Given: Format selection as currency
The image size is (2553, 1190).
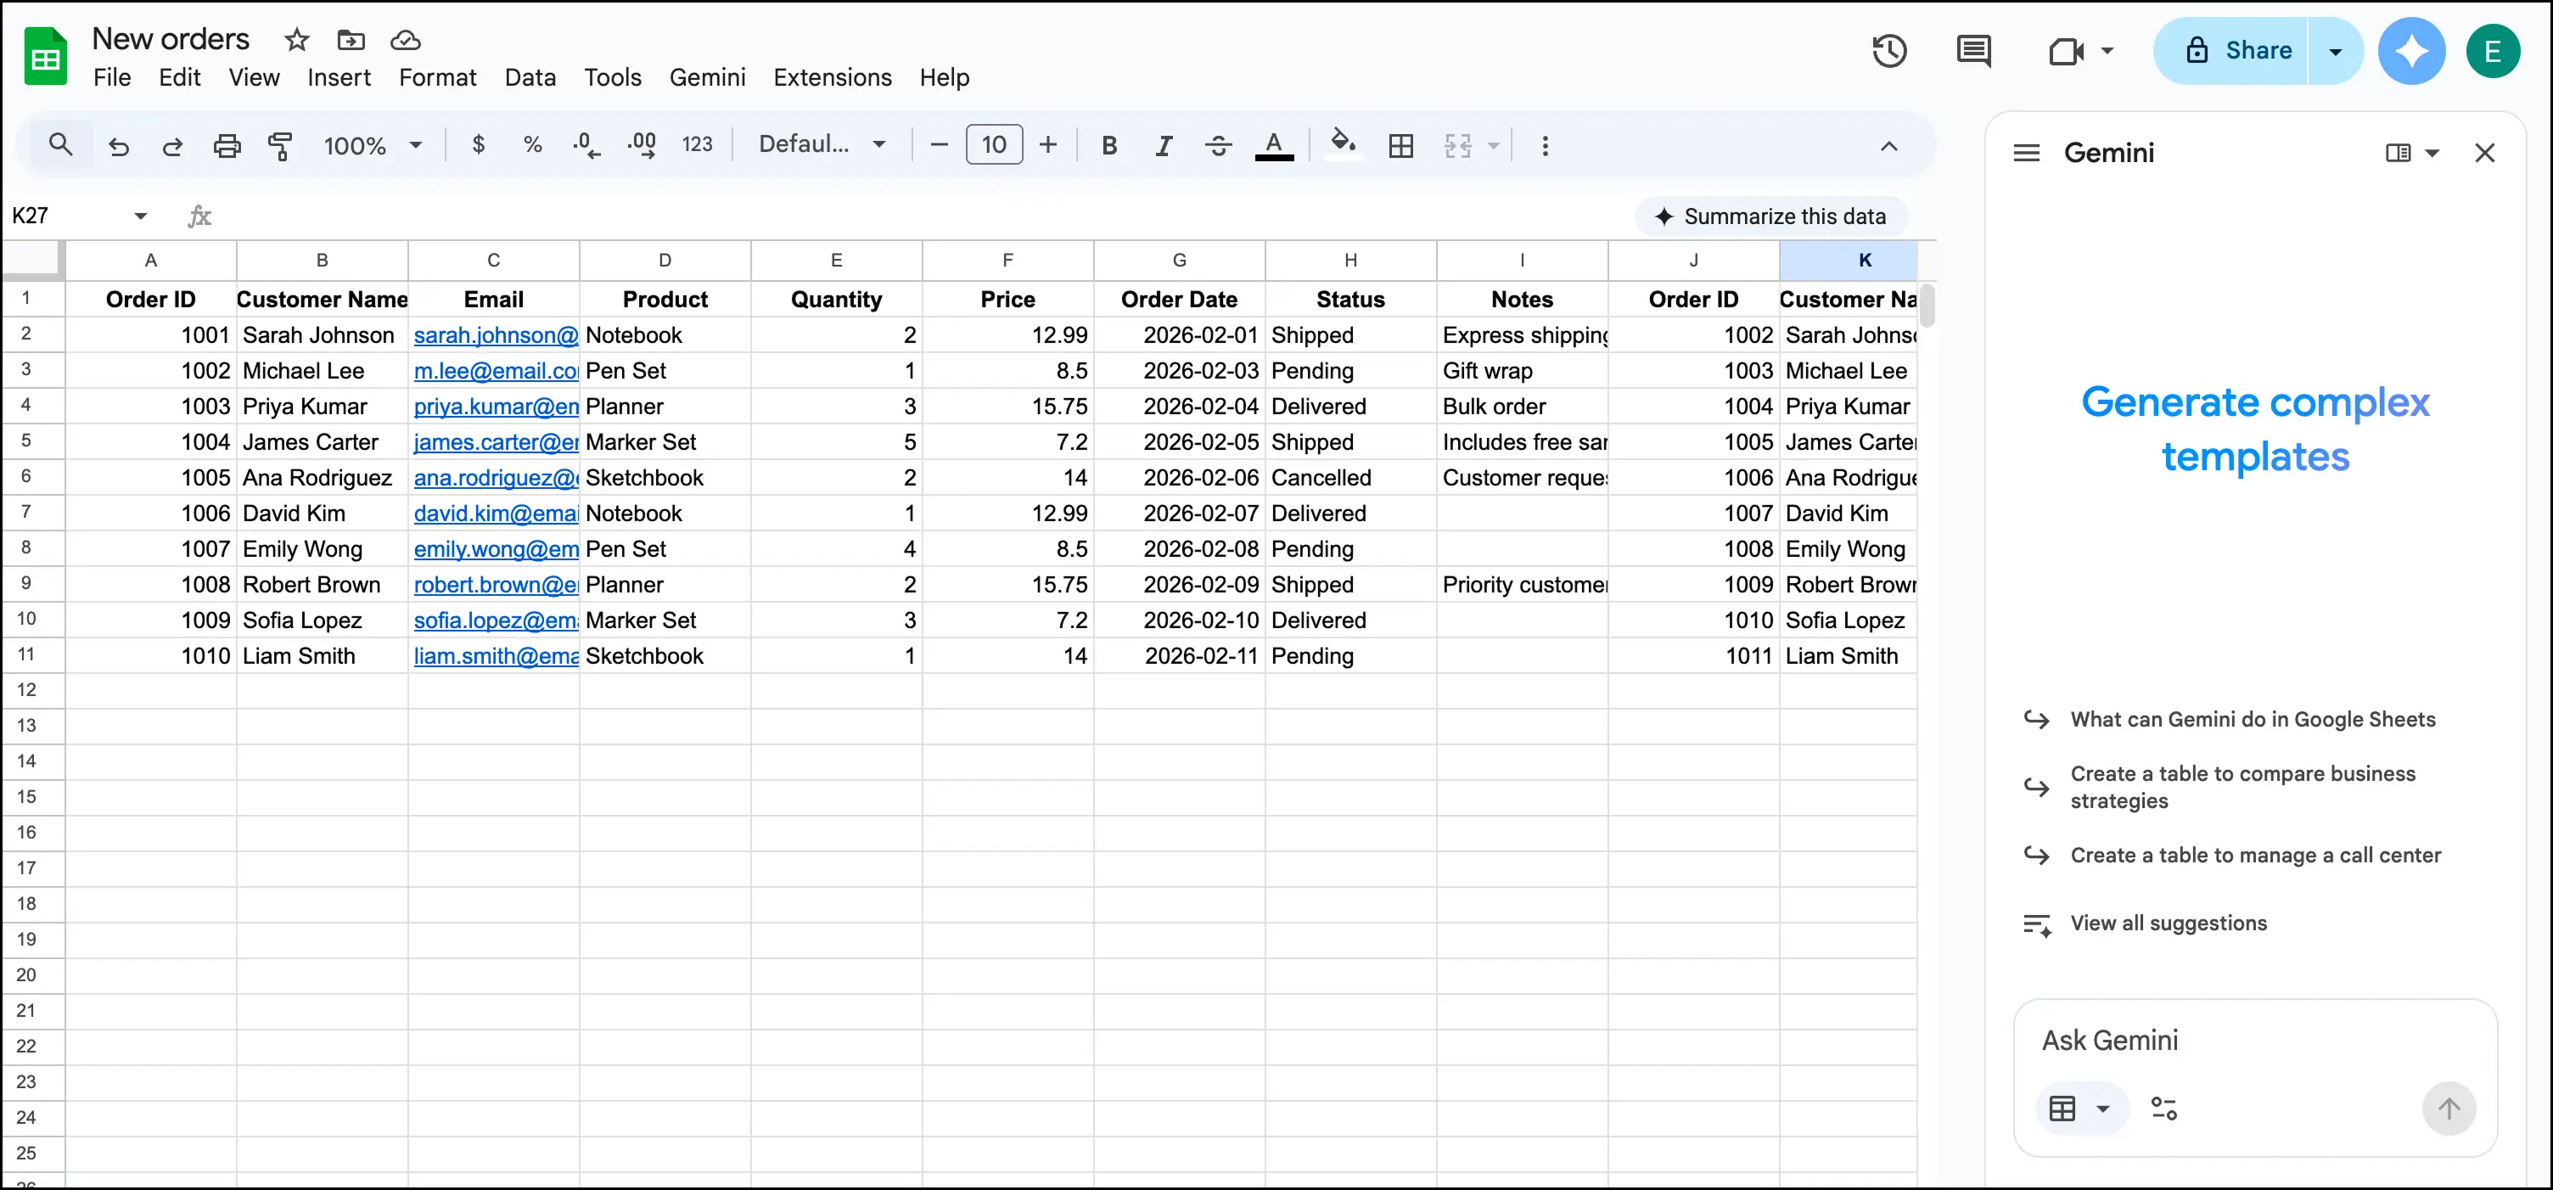Looking at the screenshot, I should (x=479, y=144).
